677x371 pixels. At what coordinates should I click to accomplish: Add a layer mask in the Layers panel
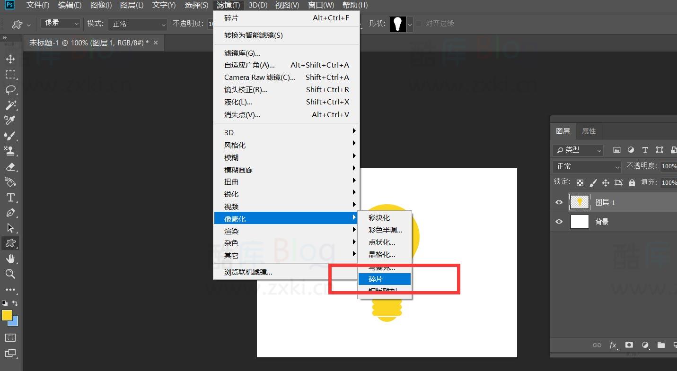[629, 345]
